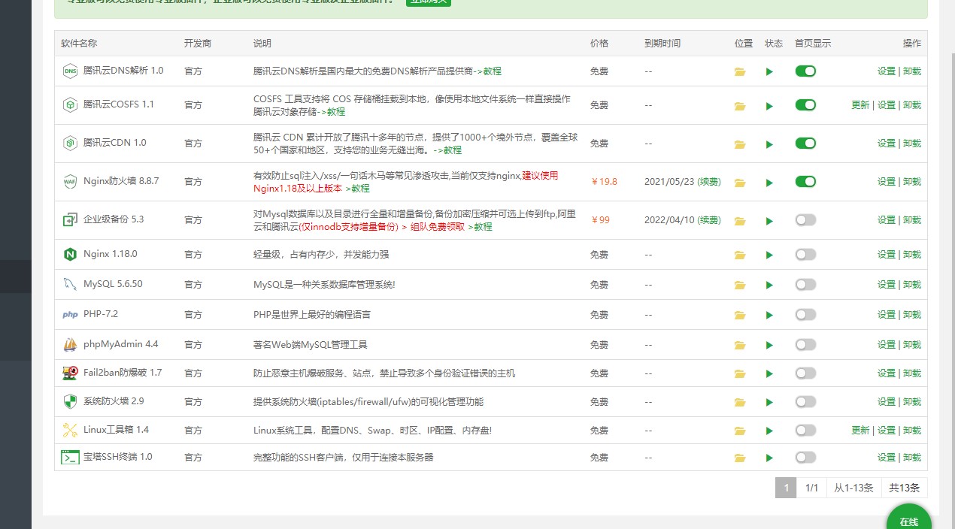Open folder location for 宝塔SSH终端
The width and height of the screenshot is (955, 529).
[x=740, y=458]
